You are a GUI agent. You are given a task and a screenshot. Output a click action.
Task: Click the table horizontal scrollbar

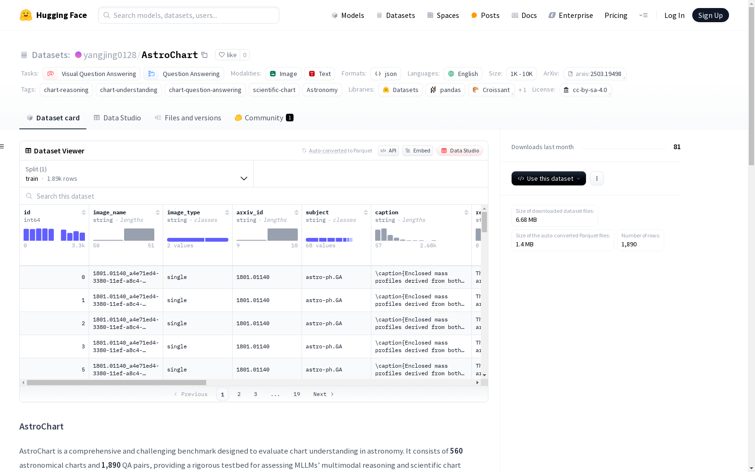(117, 382)
